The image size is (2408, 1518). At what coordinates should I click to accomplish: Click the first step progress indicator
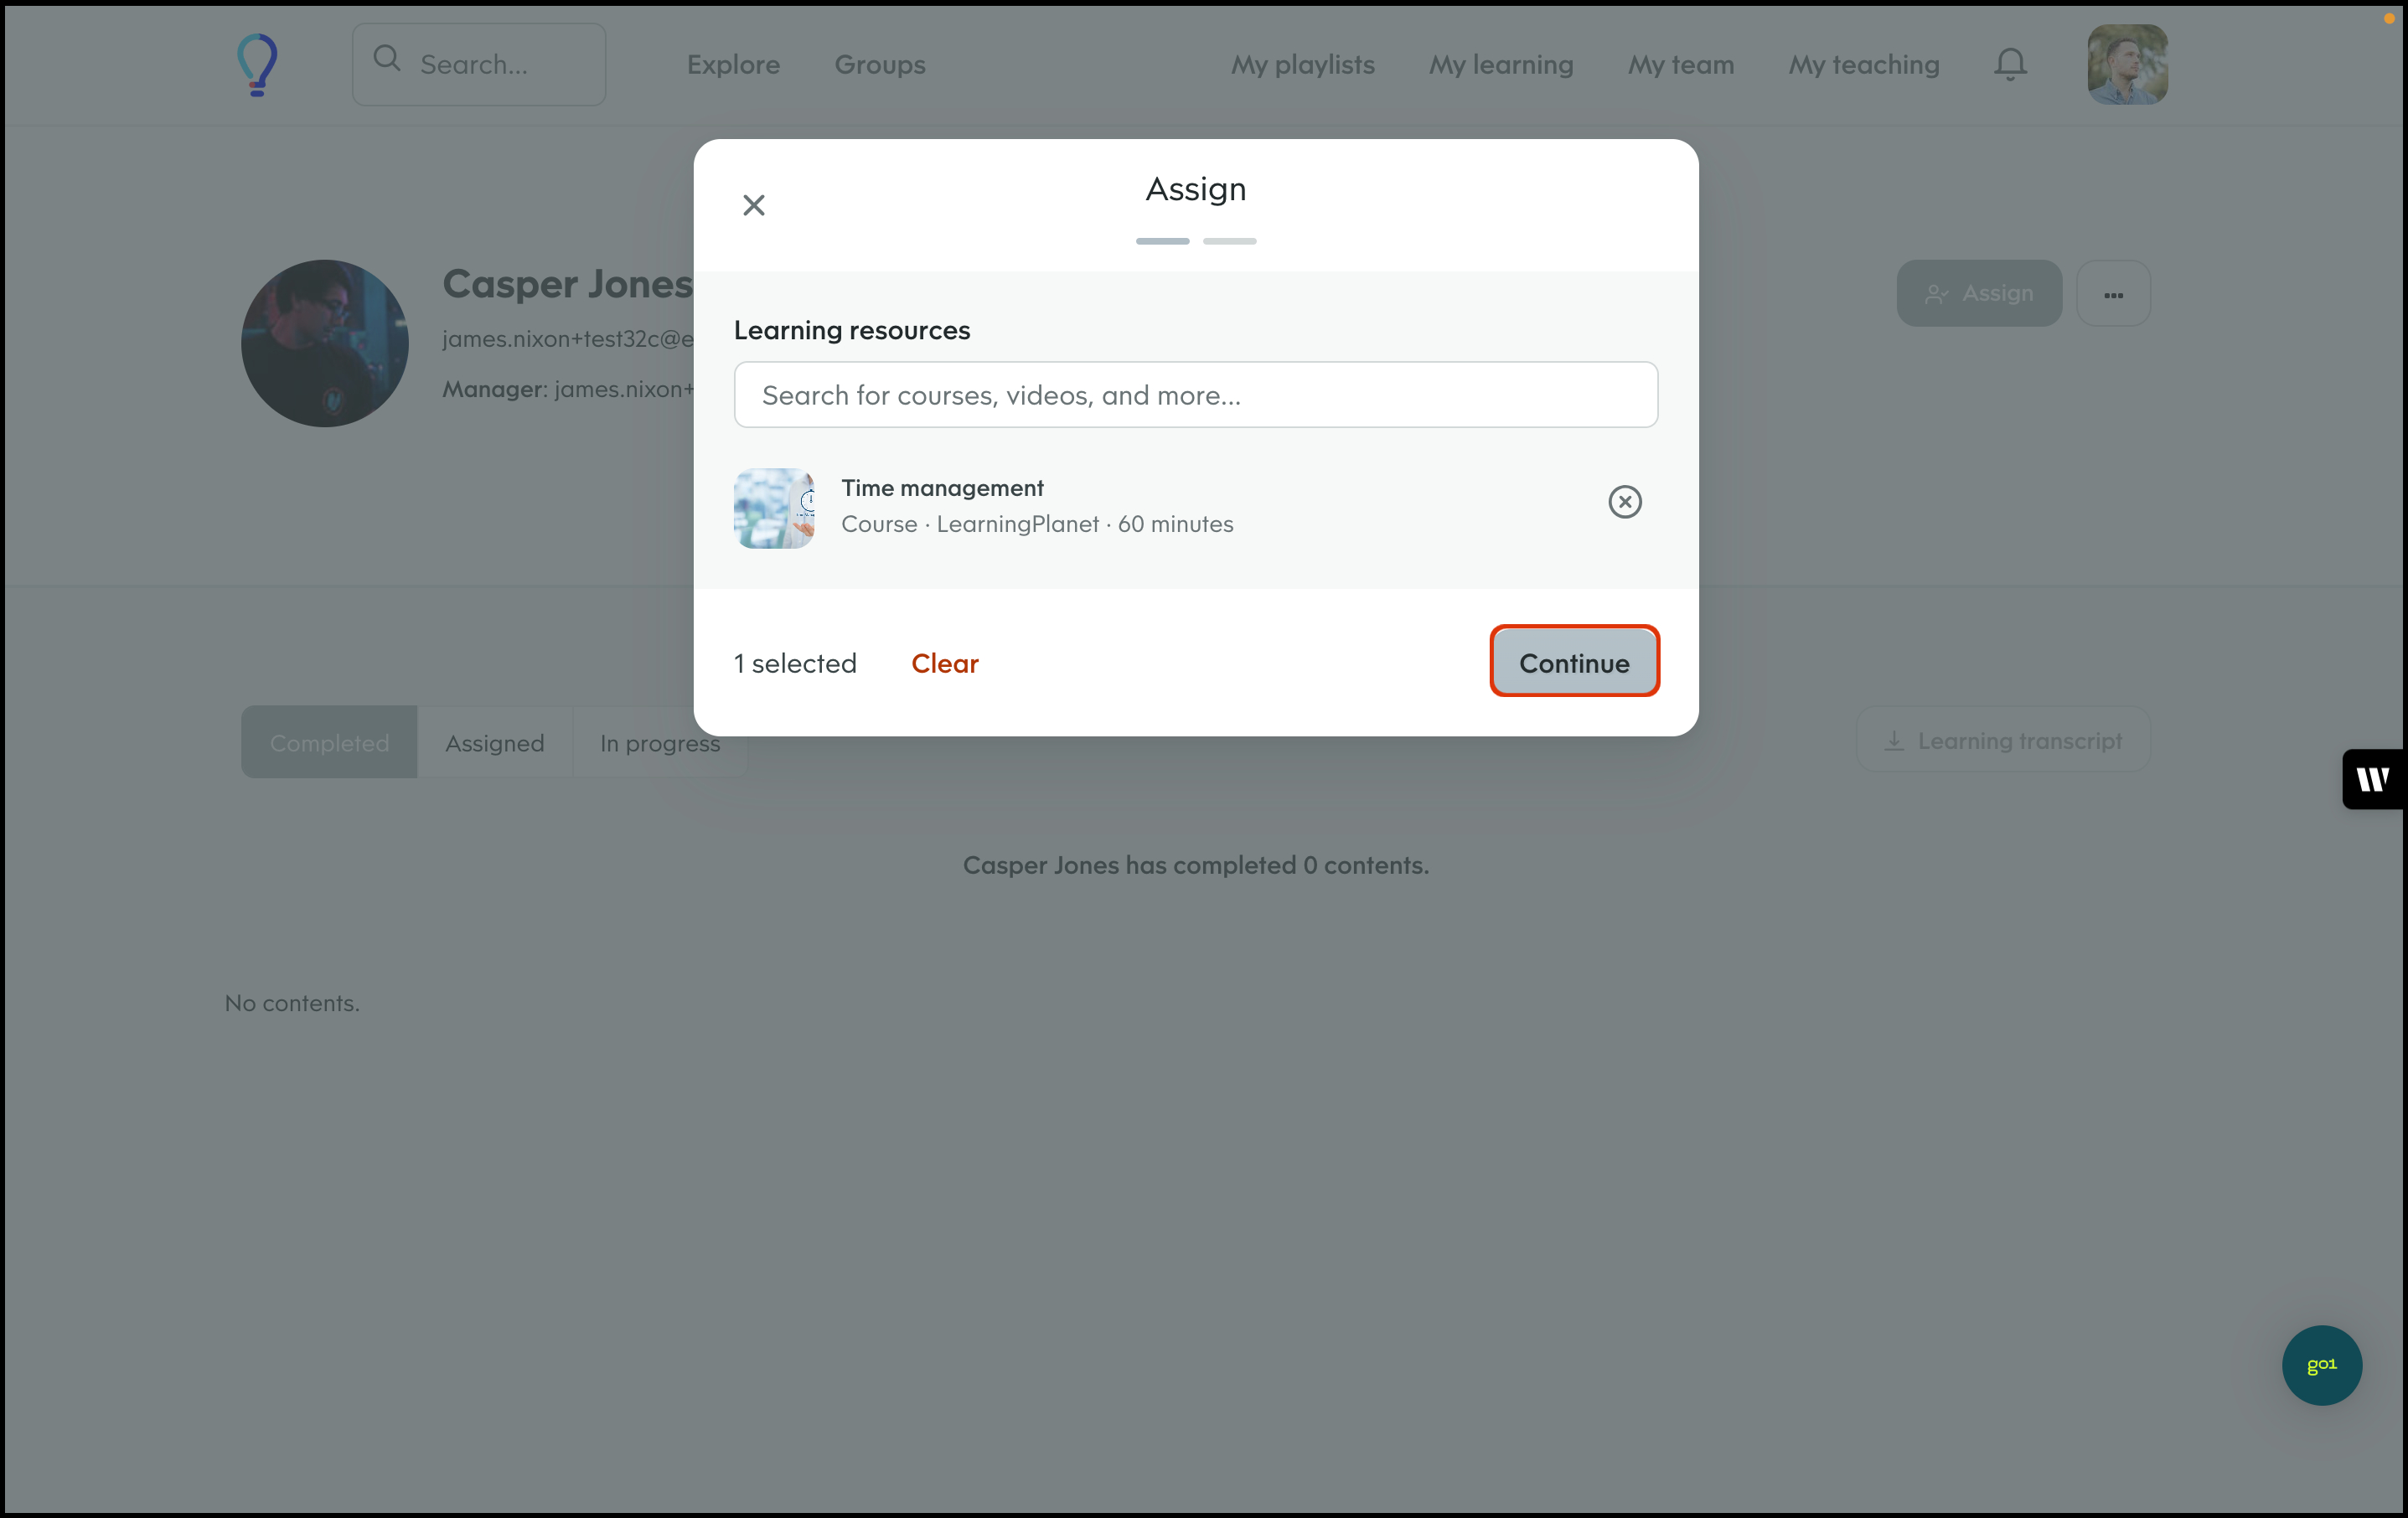click(x=1162, y=241)
